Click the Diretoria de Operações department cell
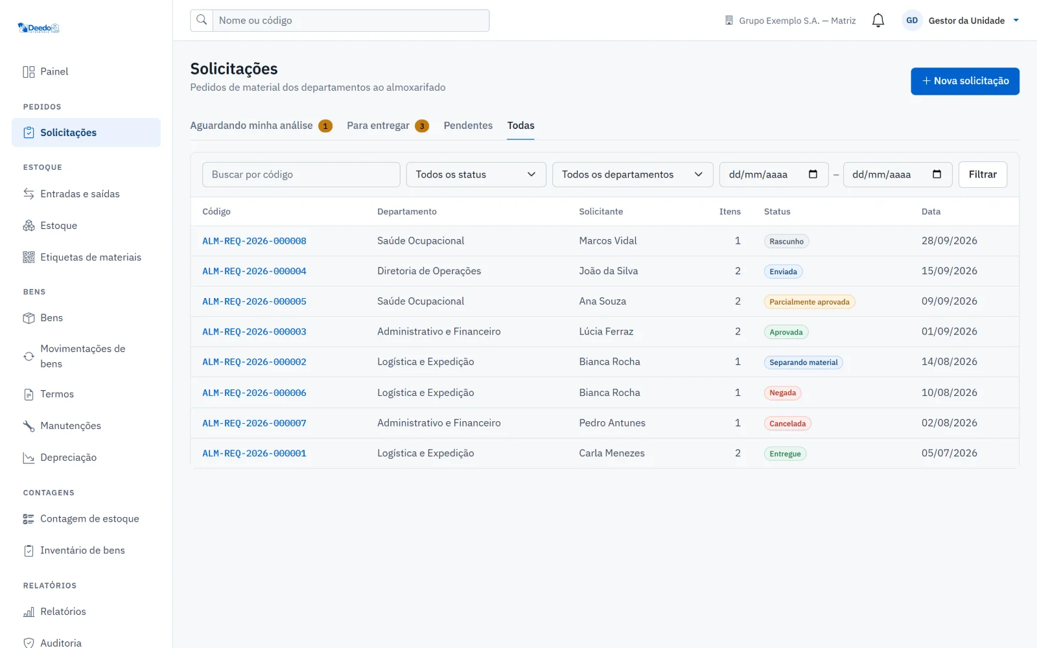1037x648 pixels. 429,271
